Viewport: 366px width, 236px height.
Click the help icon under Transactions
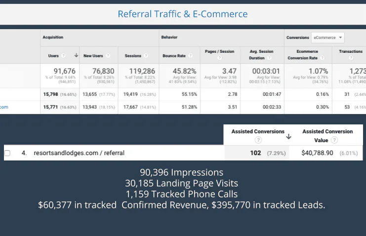pyautogui.click(x=351, y=58)
